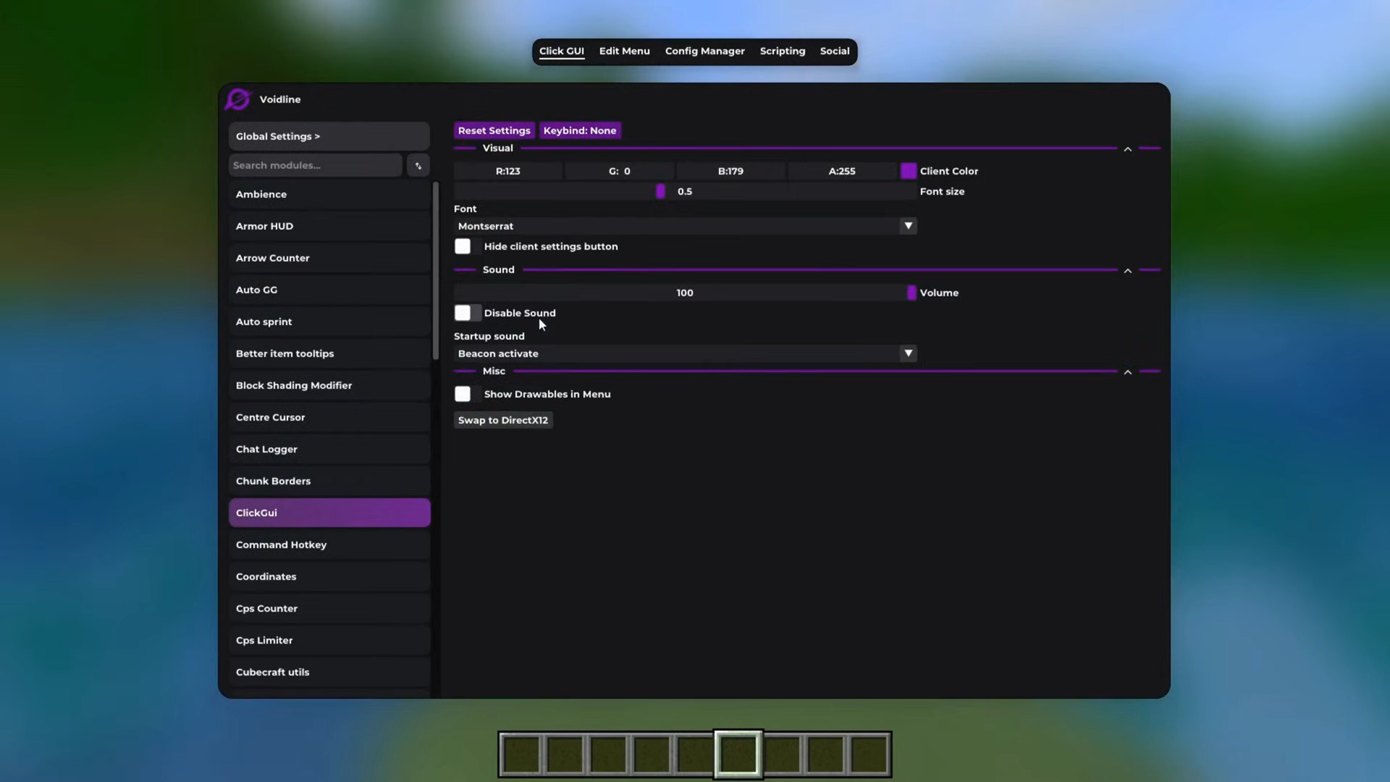
Task: Collapse the Sound section chevron
Action: point(1127,271)
